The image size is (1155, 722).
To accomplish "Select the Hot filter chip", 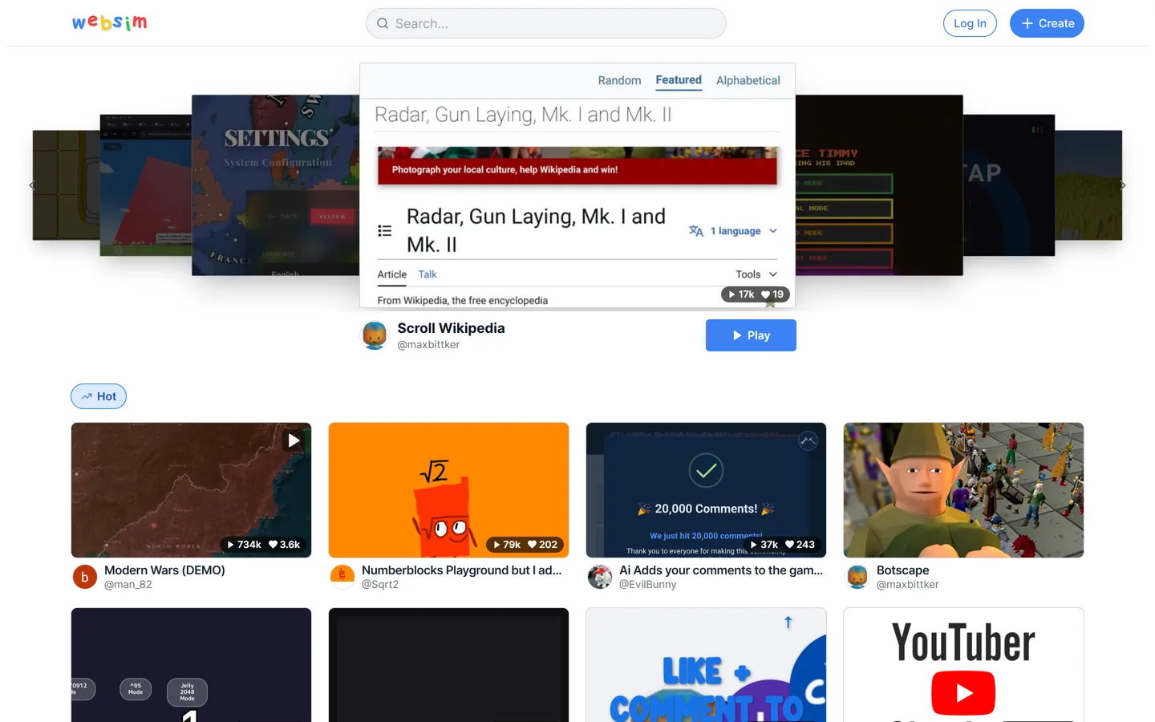I will pyautogui.click(x=99, y=396).
